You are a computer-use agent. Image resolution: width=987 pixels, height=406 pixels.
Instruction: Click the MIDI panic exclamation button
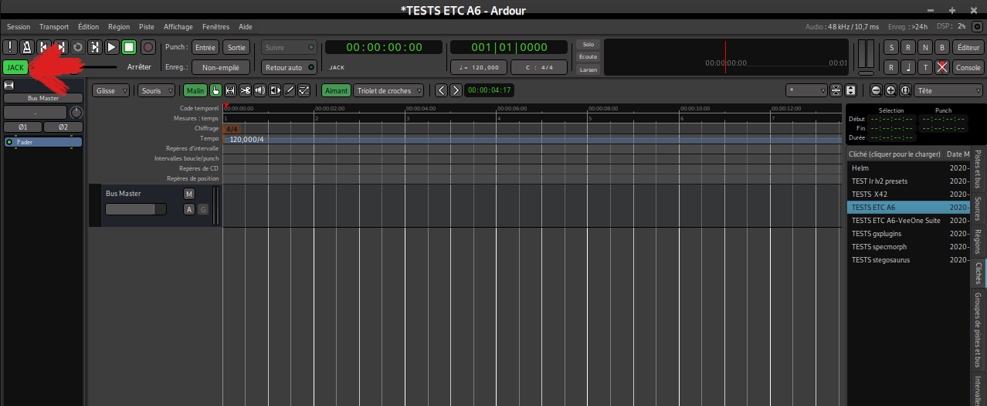tap(10, 47)
